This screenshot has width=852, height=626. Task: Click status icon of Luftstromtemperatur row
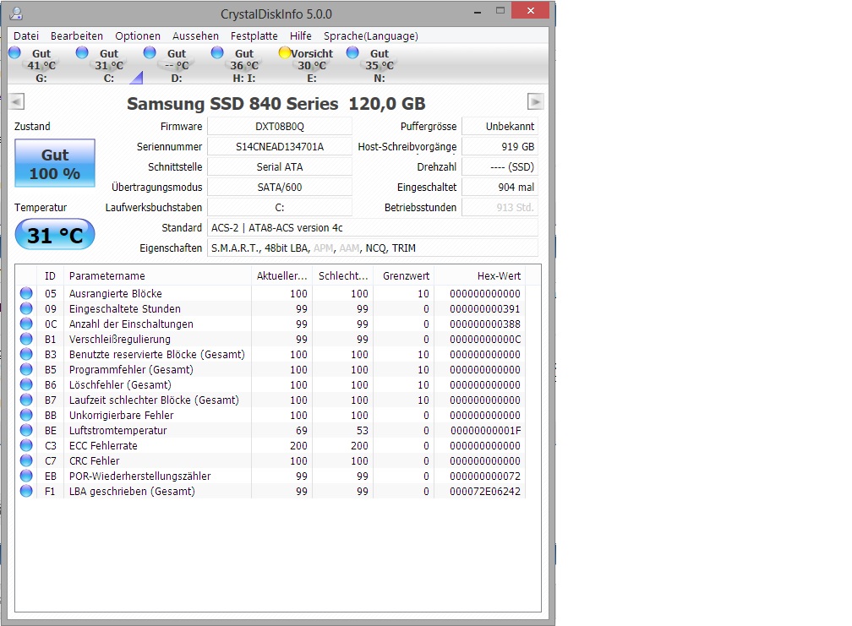[x=26, y=430]
